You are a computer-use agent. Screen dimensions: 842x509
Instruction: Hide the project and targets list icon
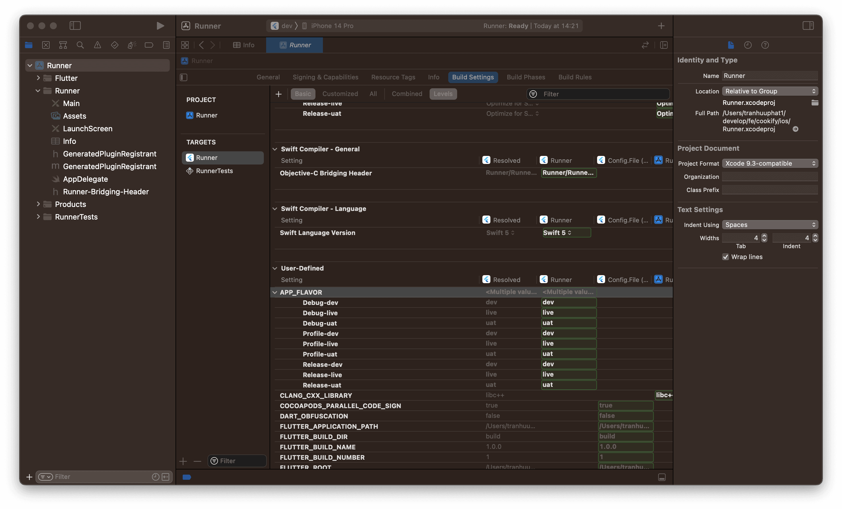click(184, 77)
